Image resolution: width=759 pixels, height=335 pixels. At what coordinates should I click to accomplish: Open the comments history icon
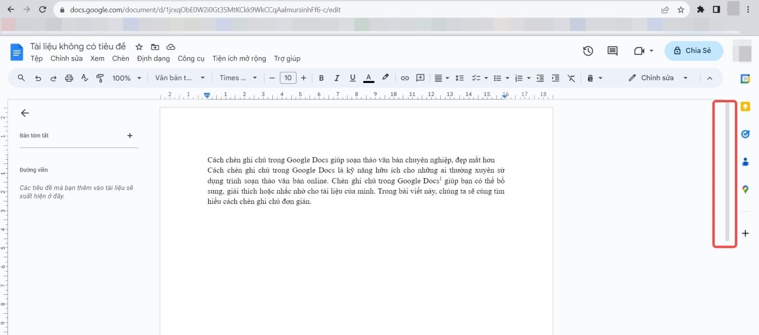[x=612, y=51]
